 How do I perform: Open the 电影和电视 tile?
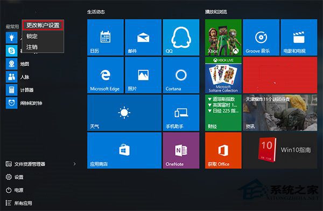point(299,38)
